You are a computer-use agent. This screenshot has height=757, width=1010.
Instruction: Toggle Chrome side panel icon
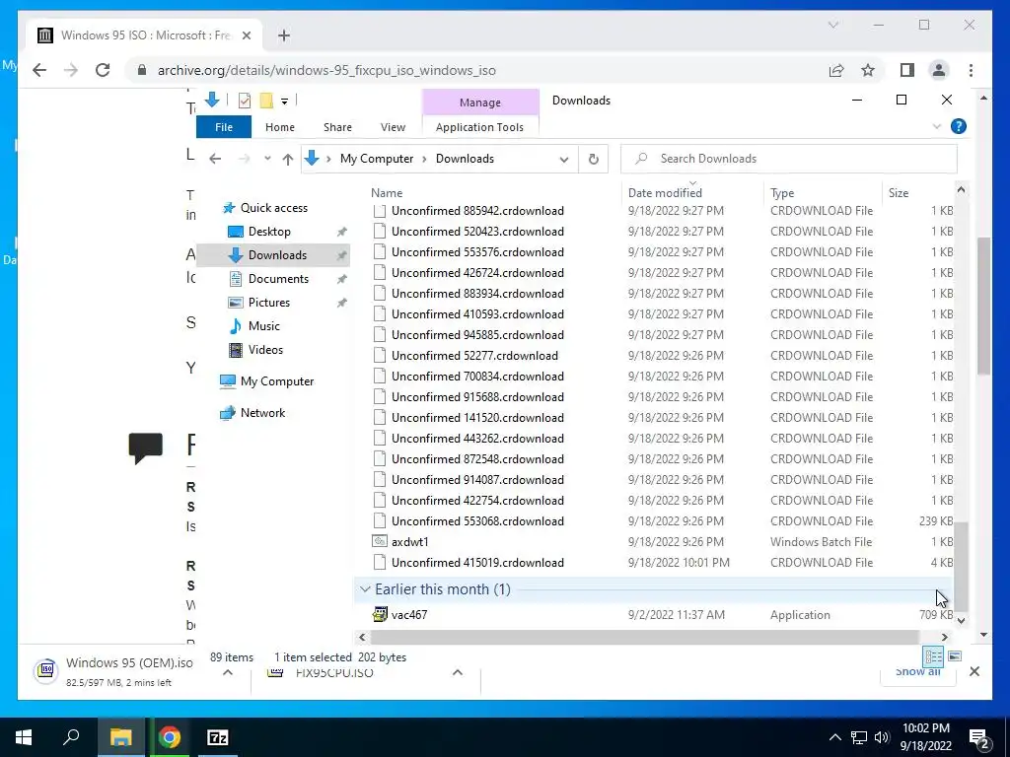[907, 70]
